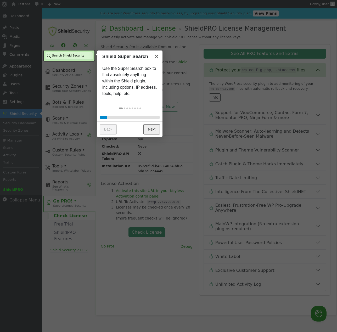Click See All PRO Features and Extras
The image size is (337, 332).
point(265,54)
